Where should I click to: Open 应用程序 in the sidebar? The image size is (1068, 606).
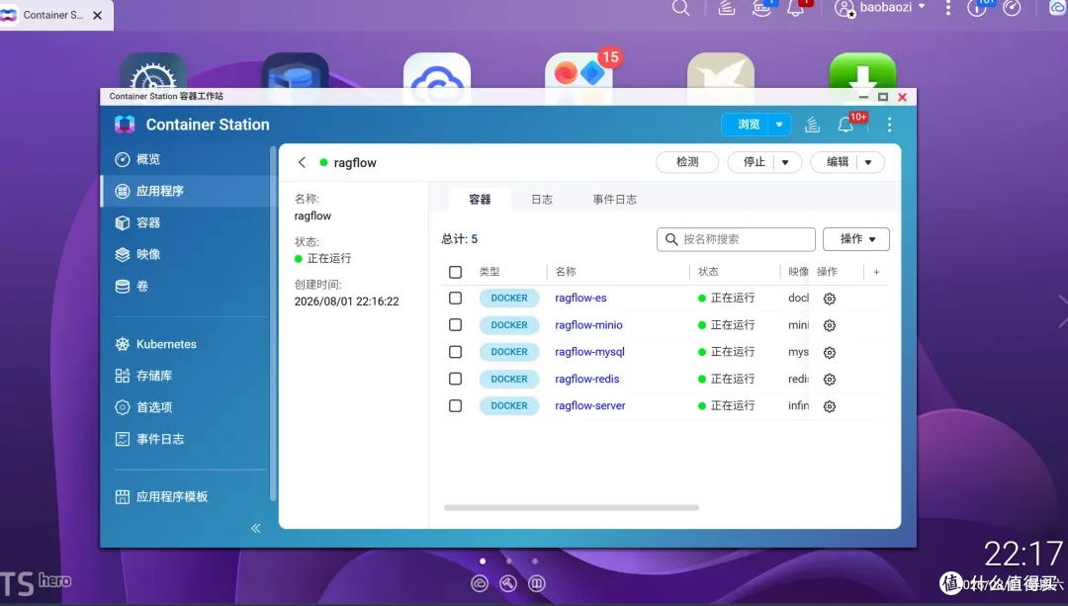185,191
